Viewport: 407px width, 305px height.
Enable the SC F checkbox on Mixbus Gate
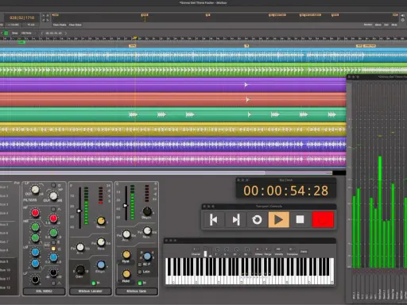pyautogui.click(x=140, y=264)
